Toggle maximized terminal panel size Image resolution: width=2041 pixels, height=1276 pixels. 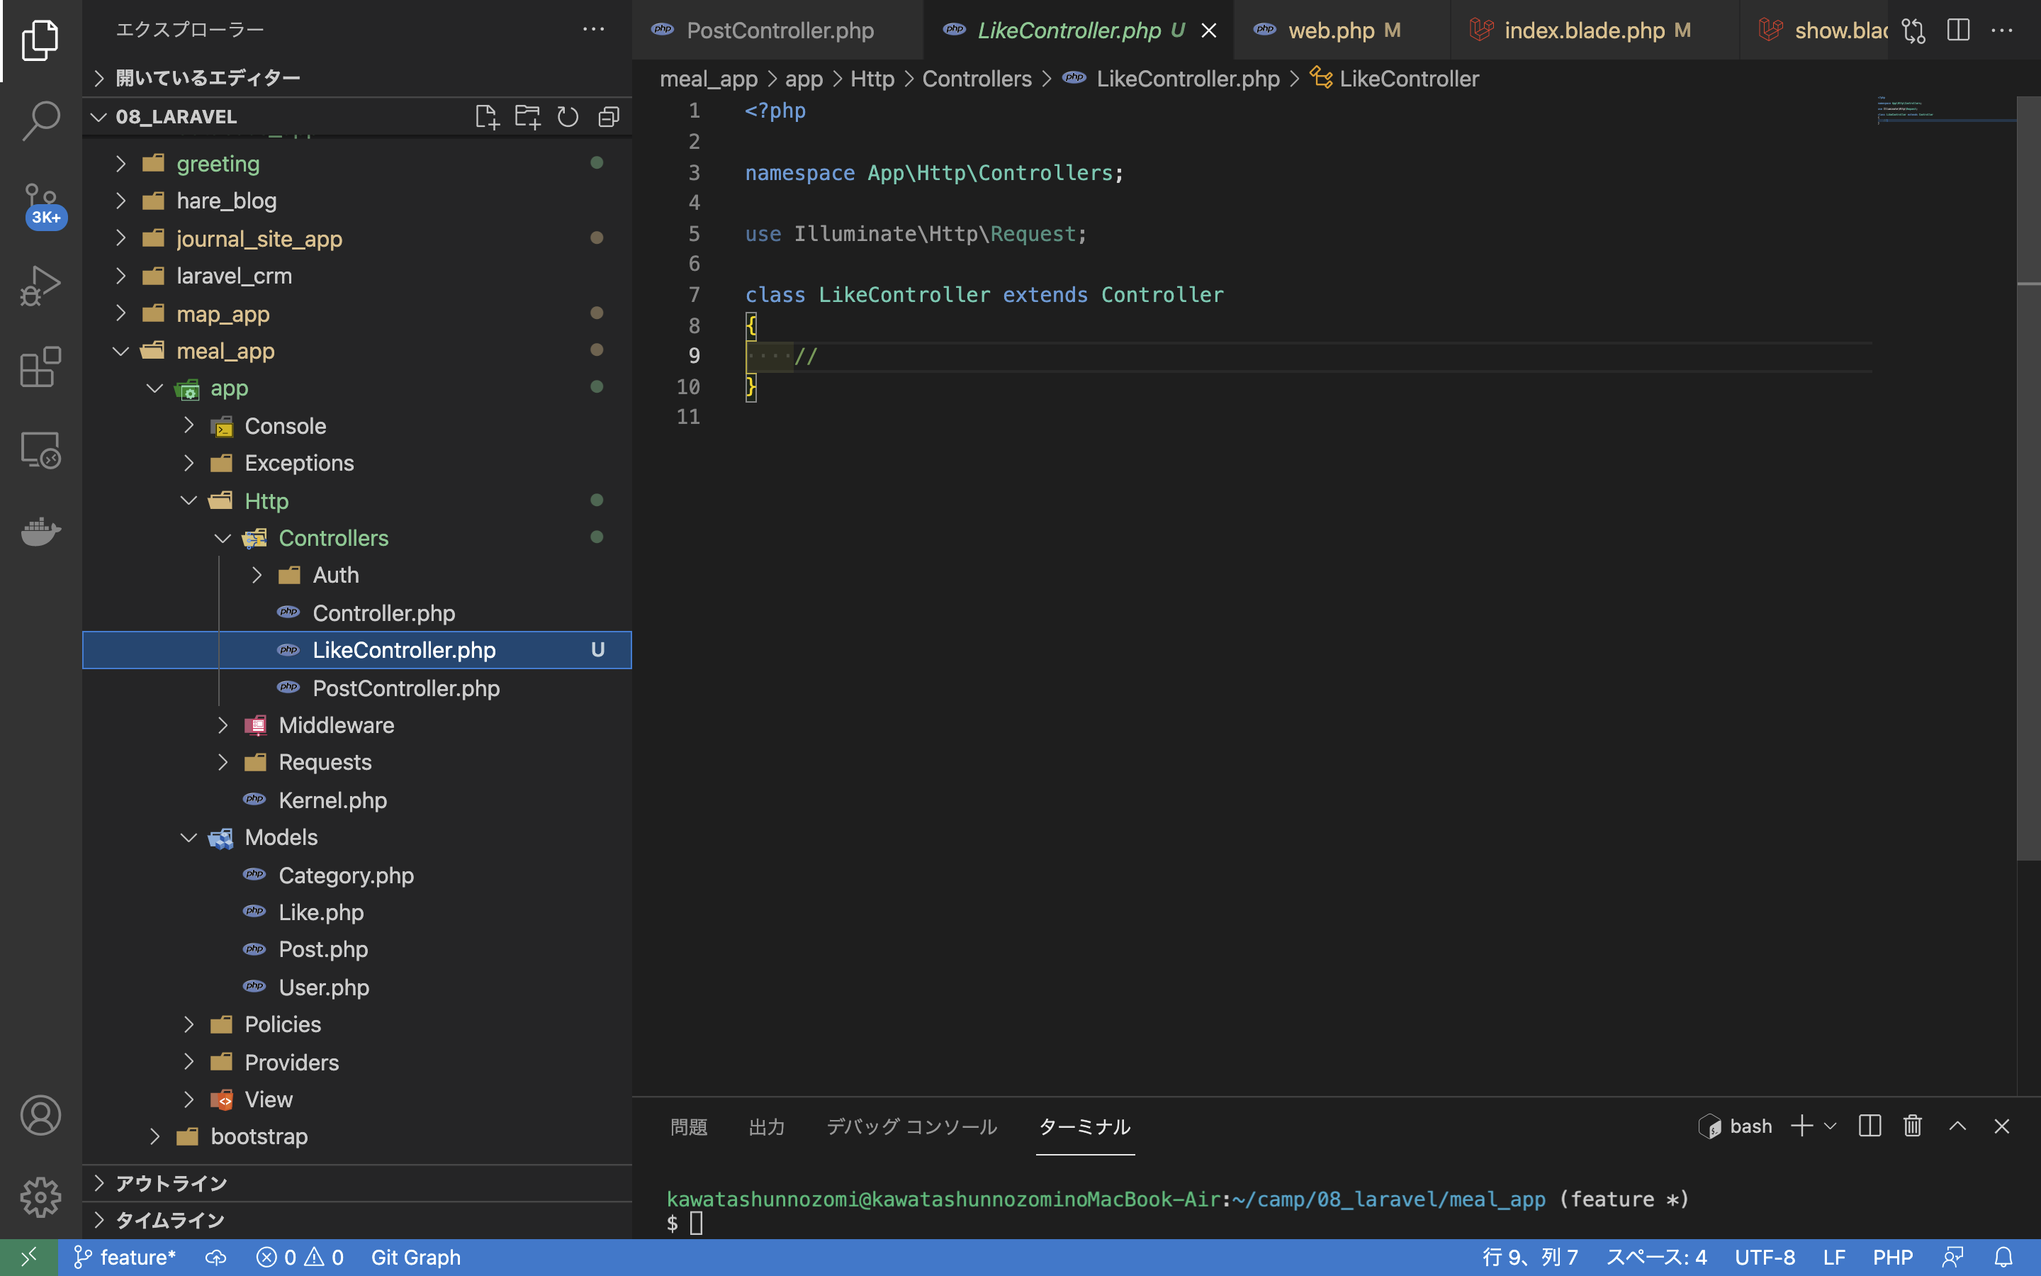pos(1957,1126)
